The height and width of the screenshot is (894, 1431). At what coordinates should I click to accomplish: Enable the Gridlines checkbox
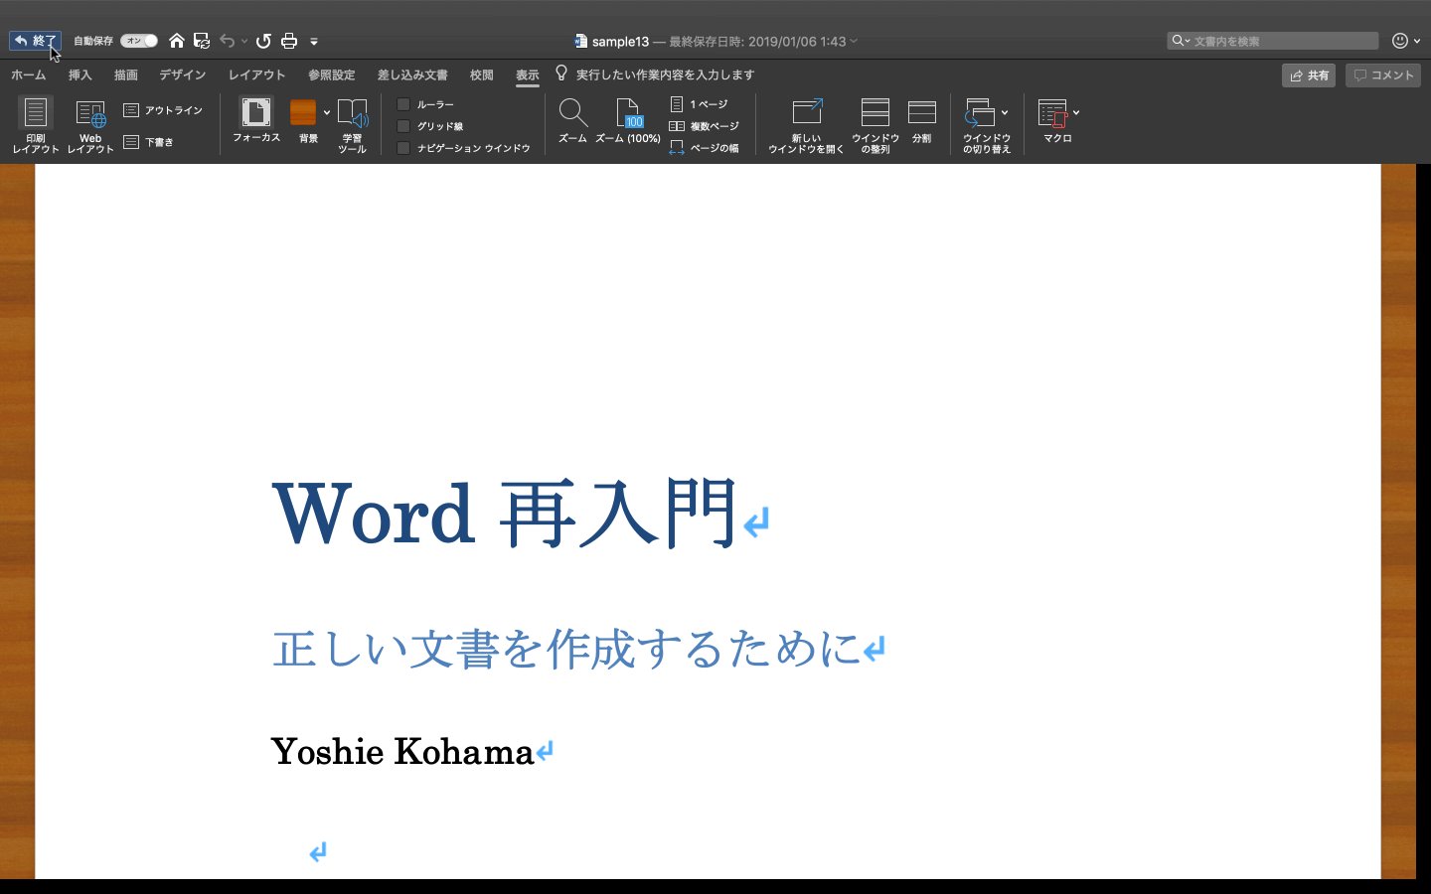coord(403,126)
